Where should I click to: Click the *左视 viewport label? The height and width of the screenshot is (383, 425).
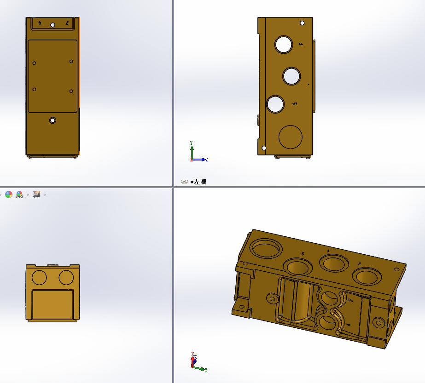coord(198,182)
